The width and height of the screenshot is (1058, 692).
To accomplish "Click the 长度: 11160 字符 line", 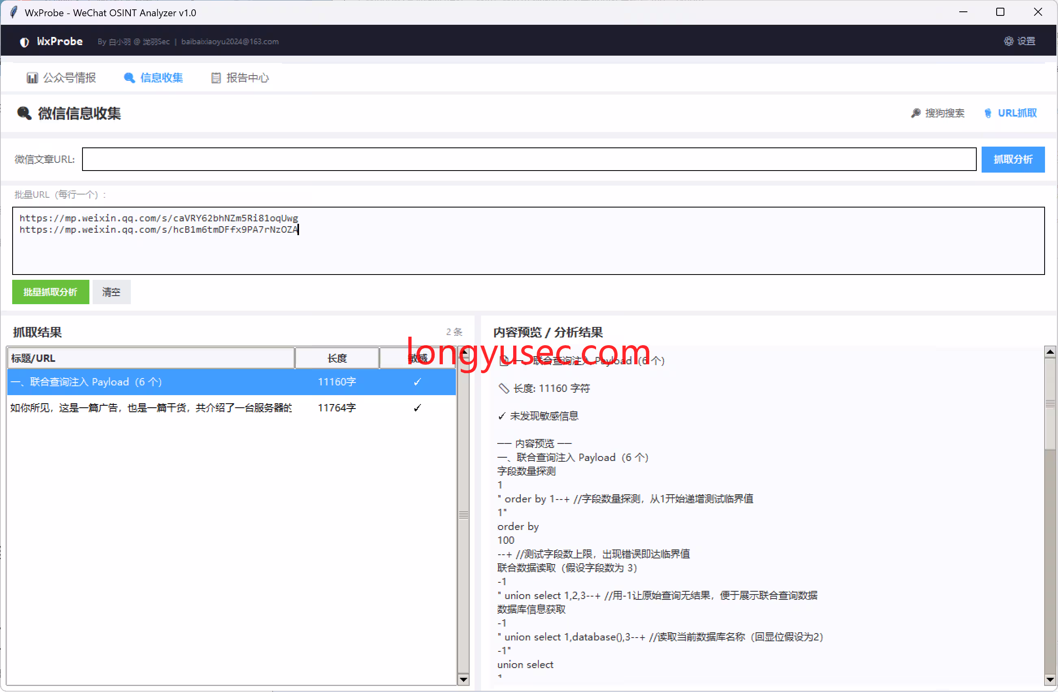I will tap(544, 389).
